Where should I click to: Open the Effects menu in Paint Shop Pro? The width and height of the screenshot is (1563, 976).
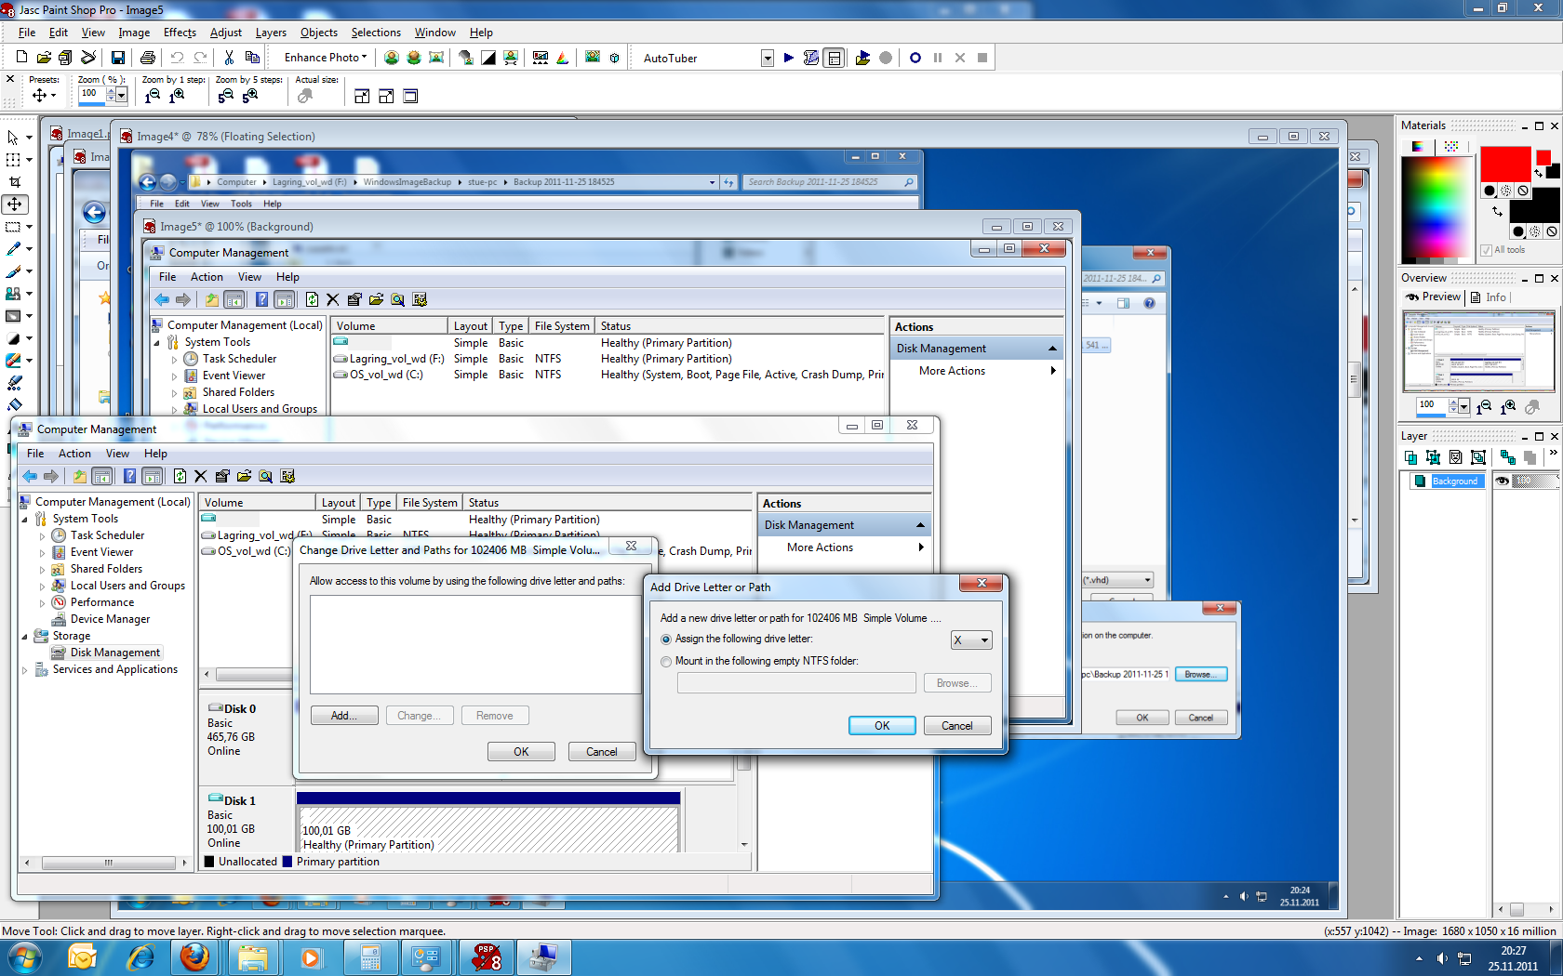pyautogui.click(x=180, y=33)
